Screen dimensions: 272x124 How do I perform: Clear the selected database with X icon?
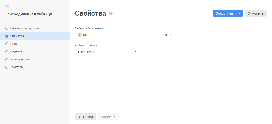click(166, 35)
